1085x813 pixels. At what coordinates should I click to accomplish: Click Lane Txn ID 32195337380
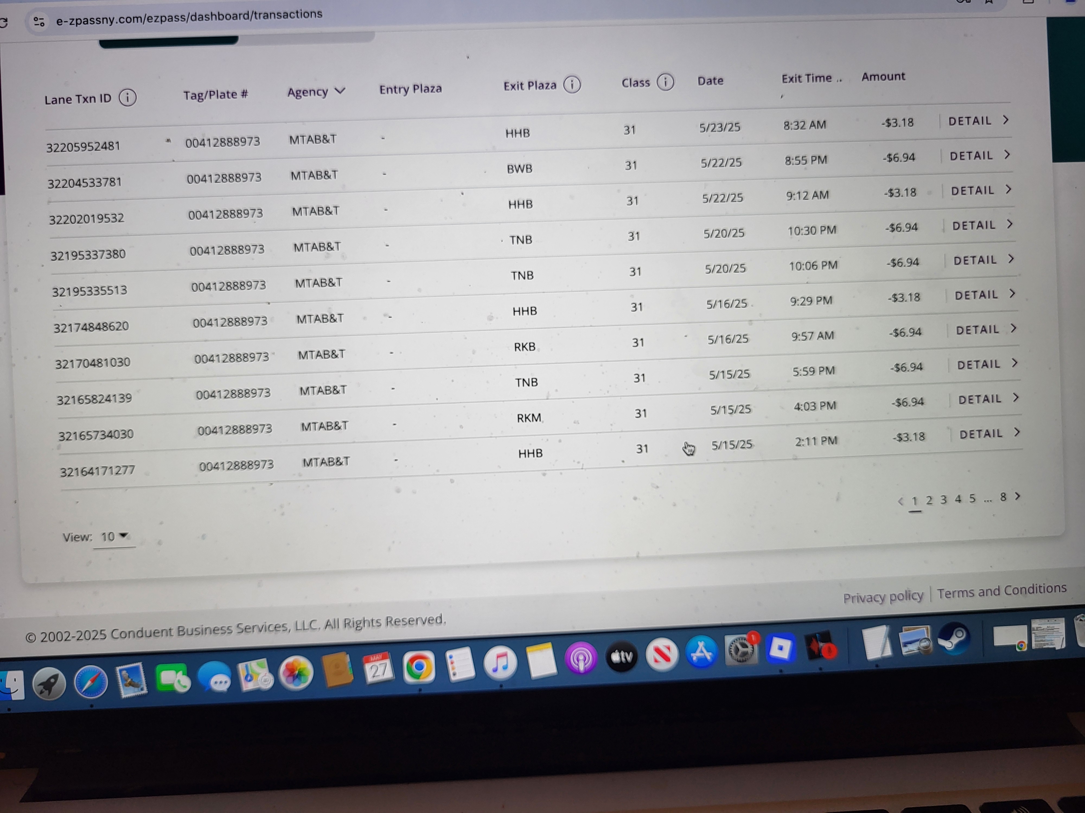[88, 255]
